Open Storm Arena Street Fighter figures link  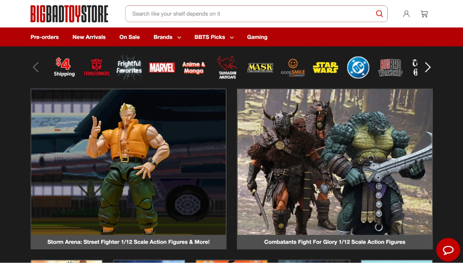tap(128, 242)
